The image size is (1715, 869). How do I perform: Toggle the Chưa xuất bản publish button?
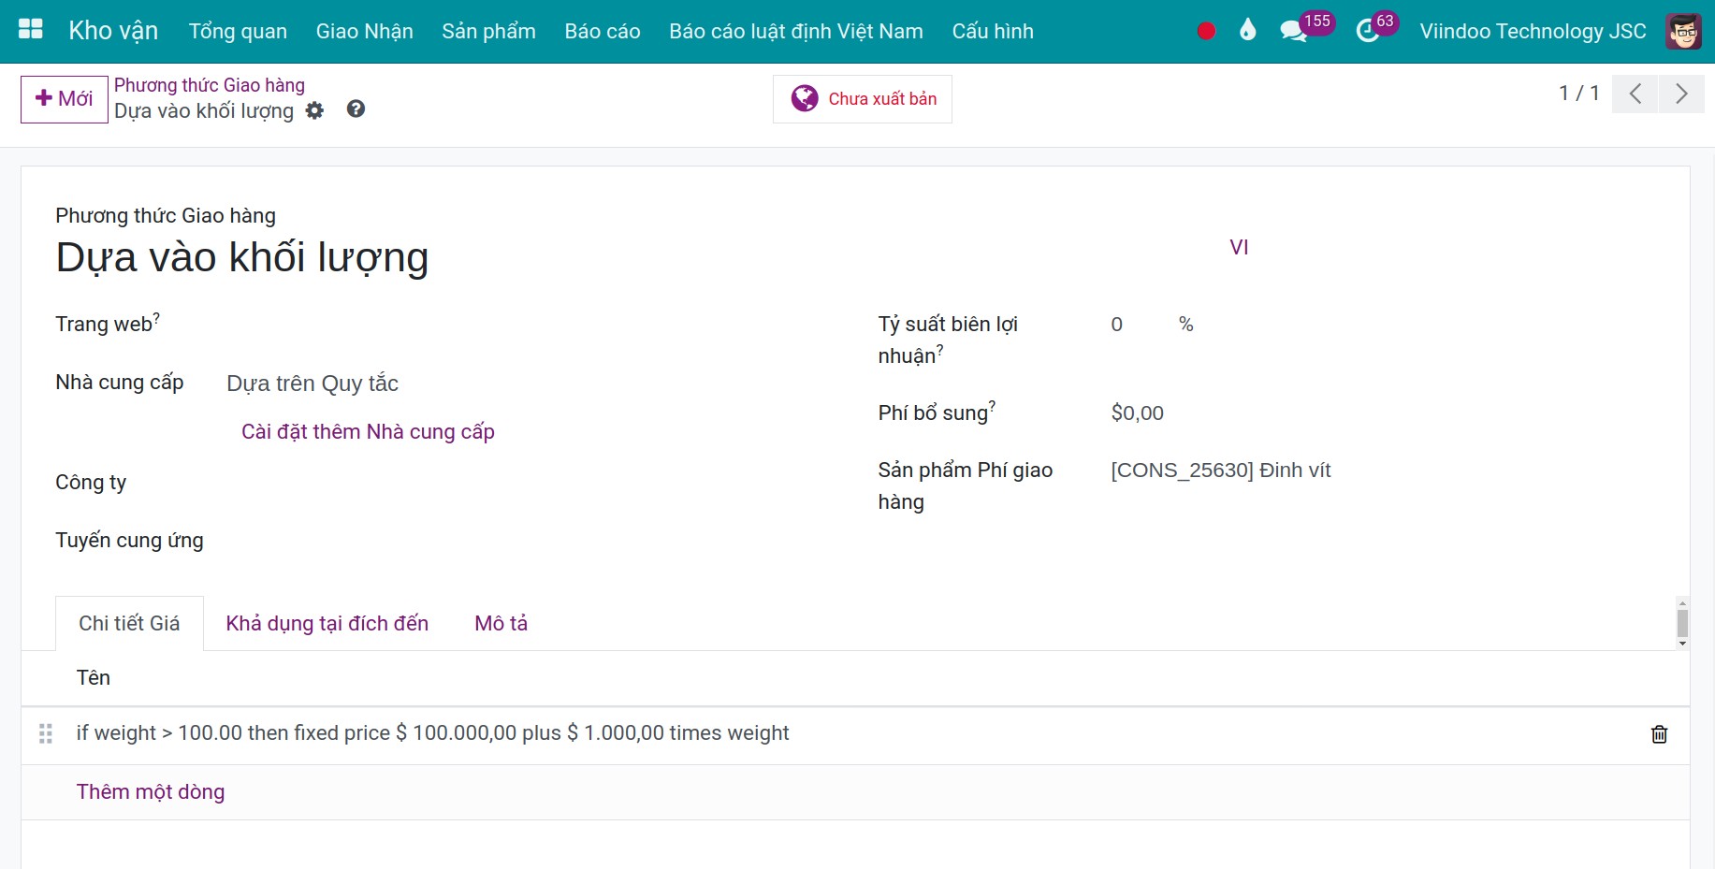click(863, 99)
